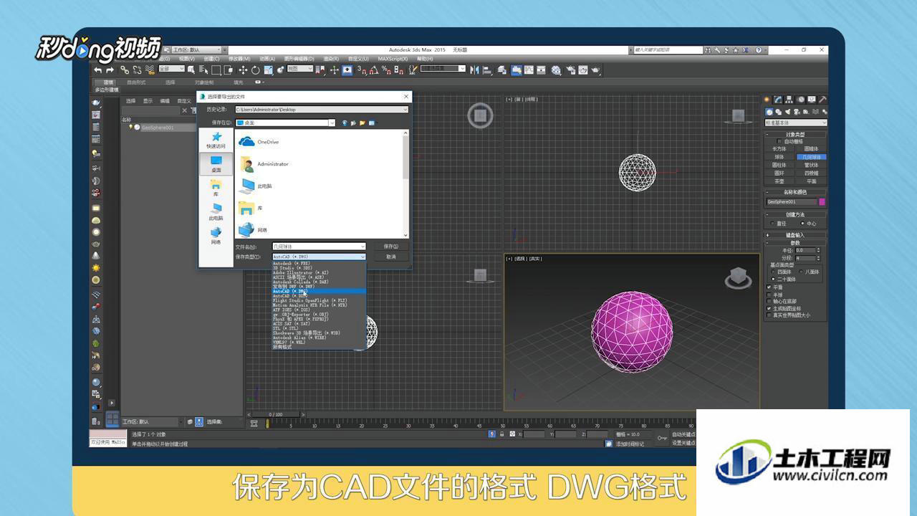The width and height of the screenshot is (917, 516).
Task: Click the Mirror tool icon
Action: [x=476, y=70]
